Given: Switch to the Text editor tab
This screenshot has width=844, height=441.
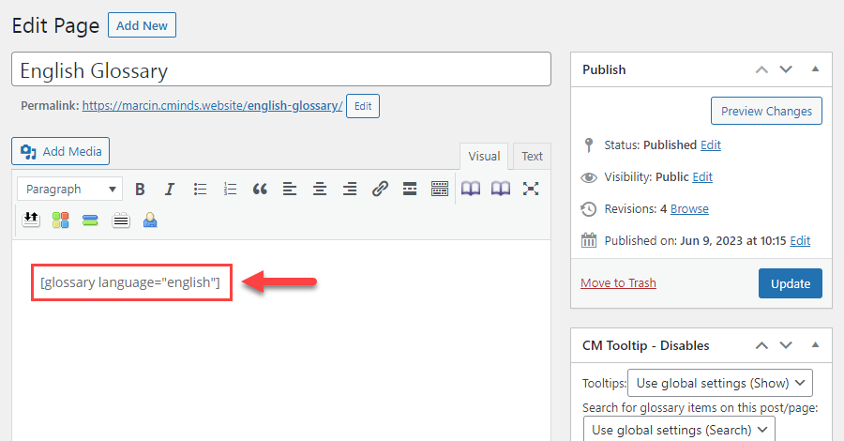Looking at the screenshot, I should (532, 156).
